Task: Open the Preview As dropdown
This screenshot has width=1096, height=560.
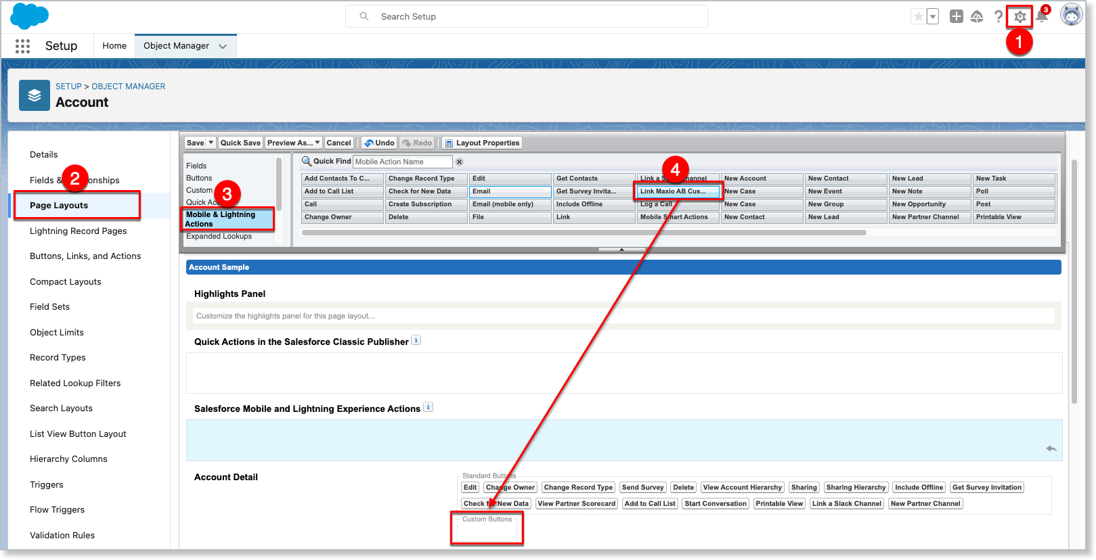Action: [x=294, y=143]
